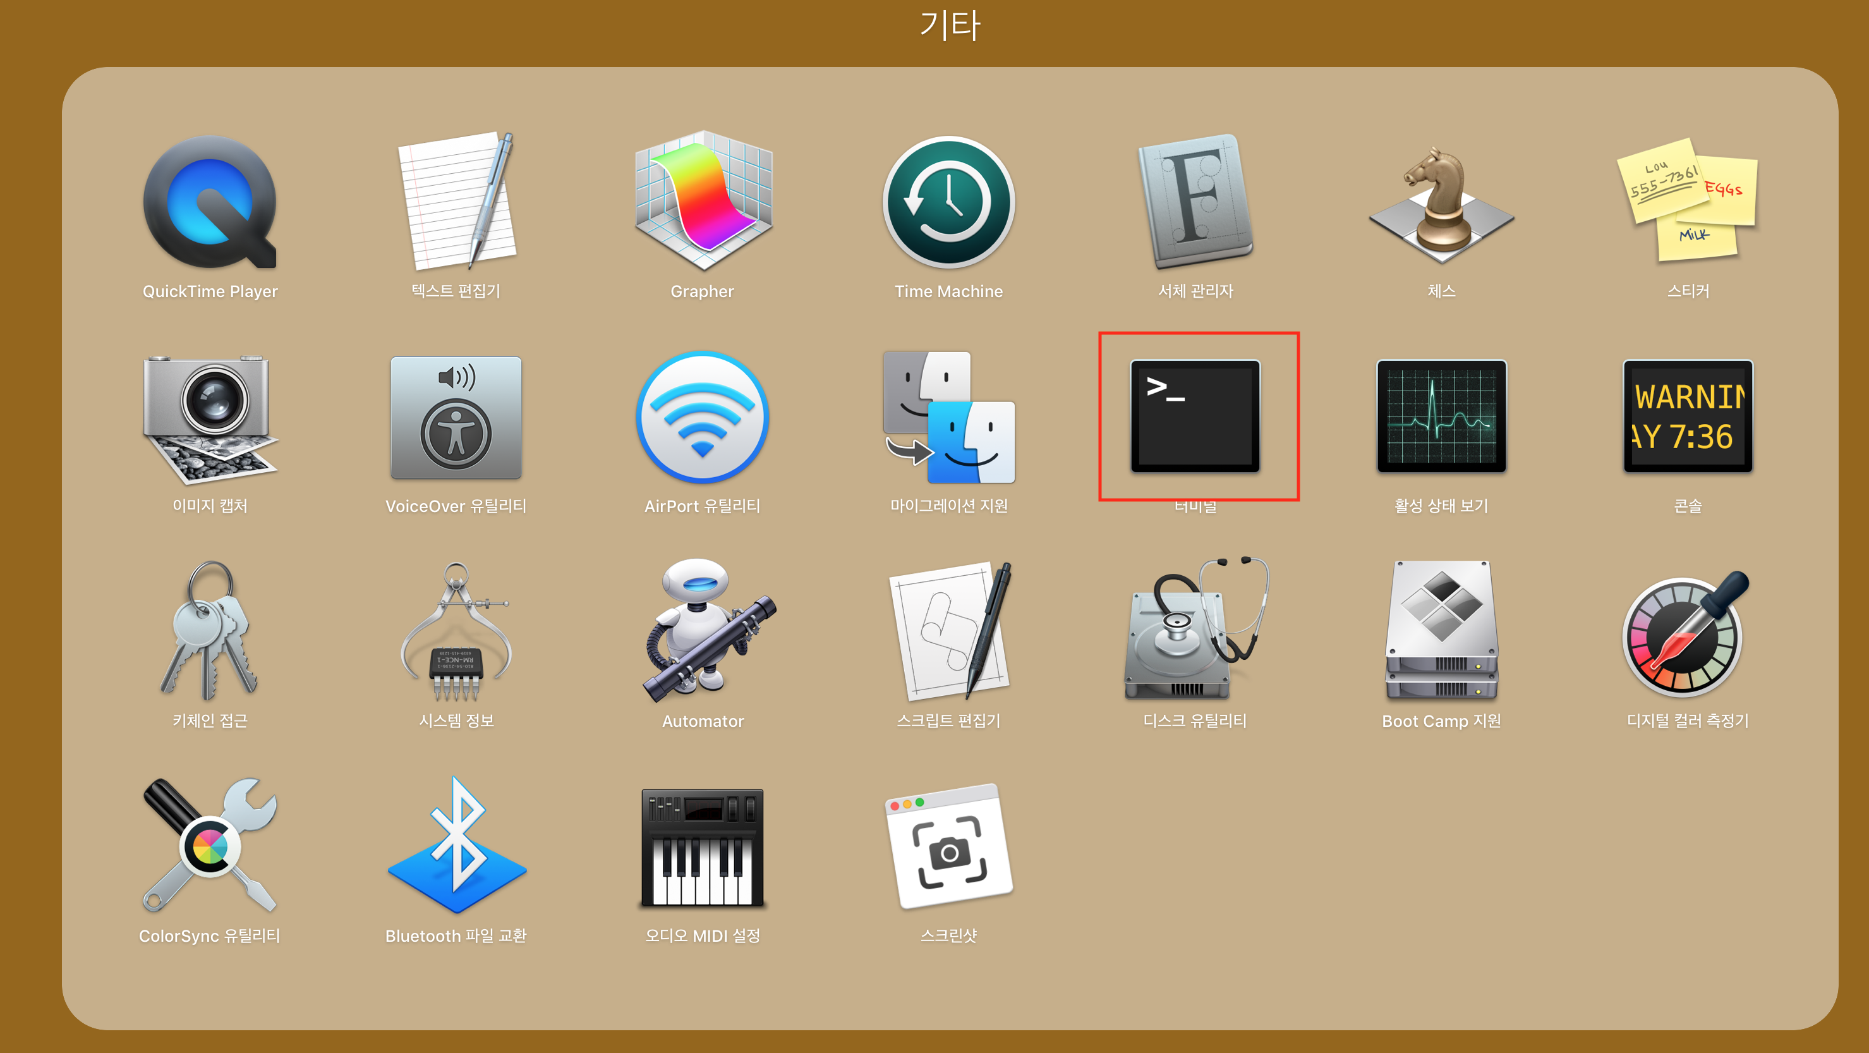This screenshot has height=1053, width=1869.
Task: Launch Boot Camp 지원
Action: (x=1441, y=630)
